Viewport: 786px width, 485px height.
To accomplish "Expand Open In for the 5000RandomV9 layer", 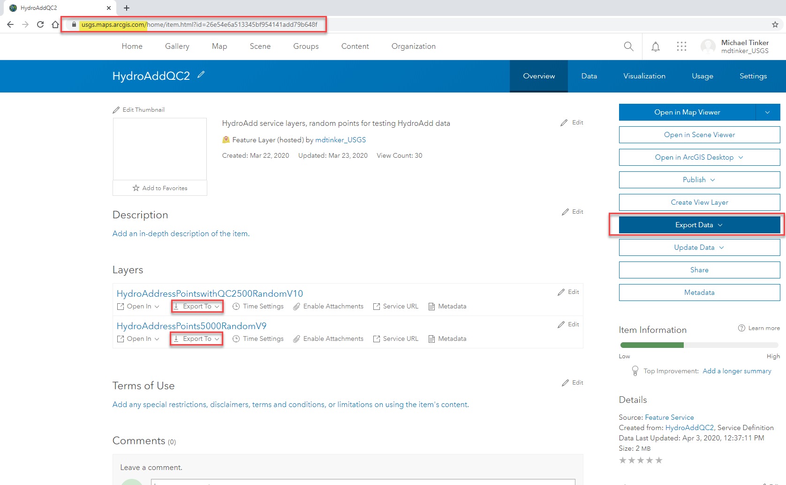I will pos(138,339).
